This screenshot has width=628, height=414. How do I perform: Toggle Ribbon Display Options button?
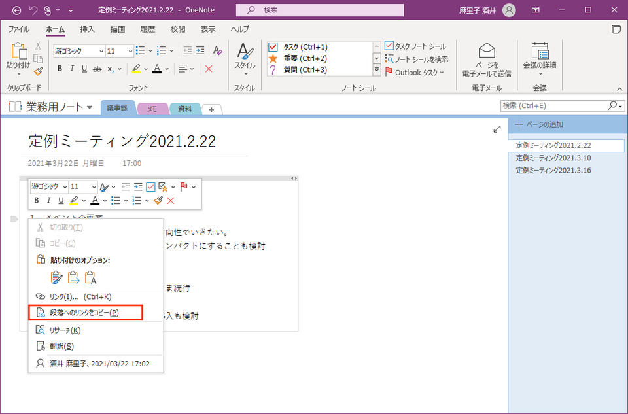pos(536,10)
